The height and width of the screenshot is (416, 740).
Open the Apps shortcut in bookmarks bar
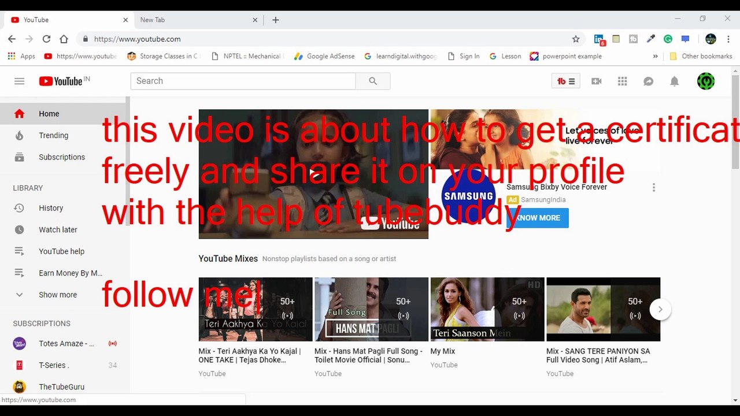21,56
